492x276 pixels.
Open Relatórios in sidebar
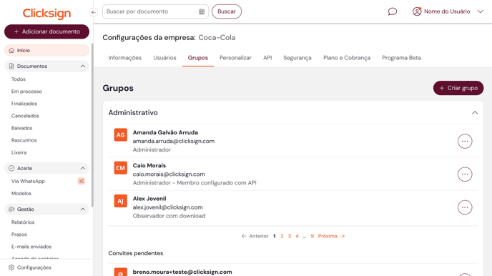[23, 222]
